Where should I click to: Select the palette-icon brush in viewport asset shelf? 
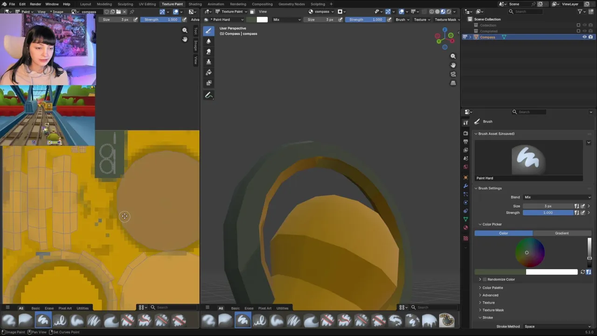pos(446,320)
